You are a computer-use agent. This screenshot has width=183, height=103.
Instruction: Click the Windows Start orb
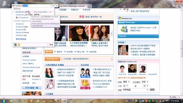(4, 101)
